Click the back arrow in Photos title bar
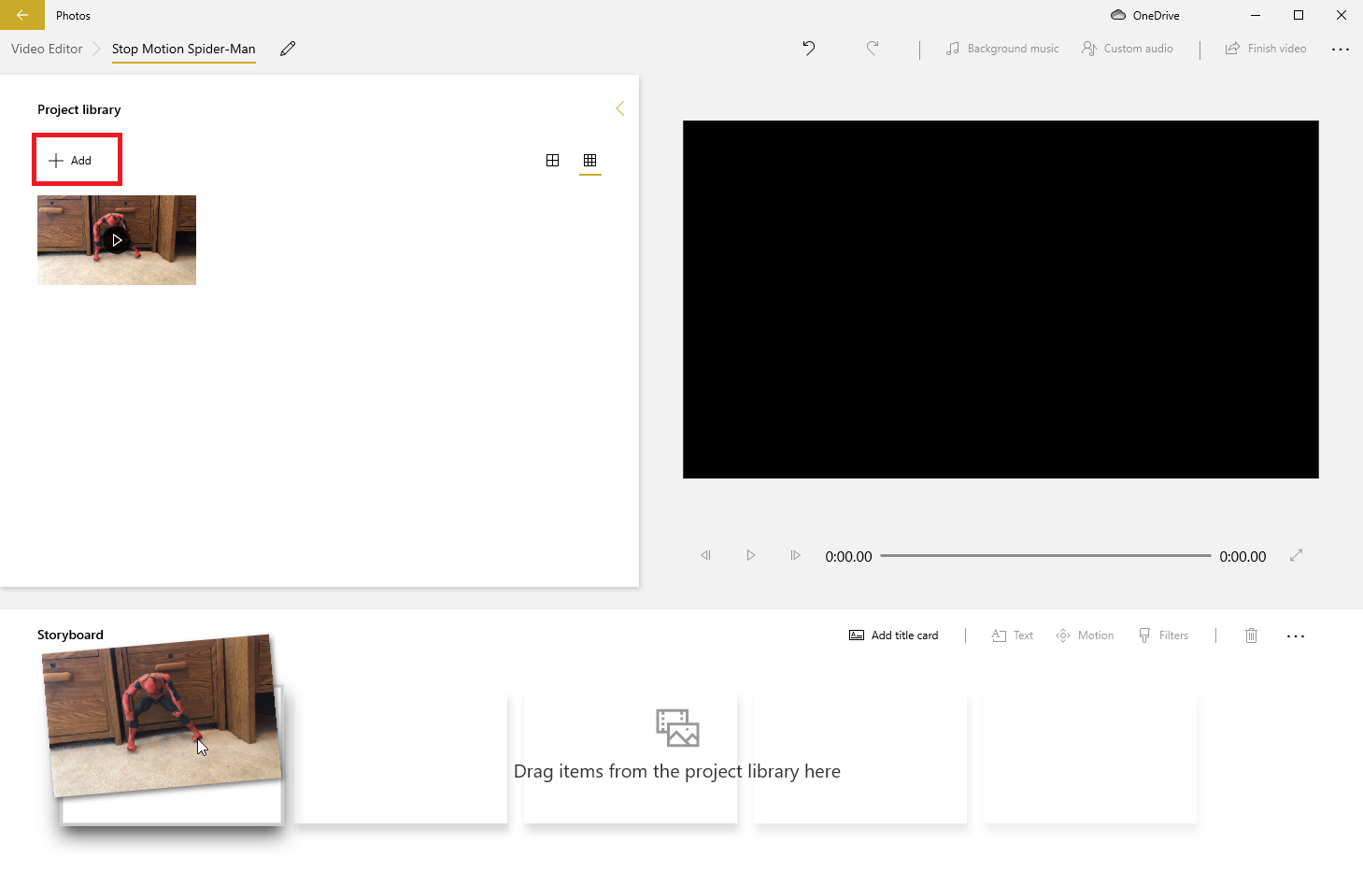 click(x=22, y=15)
